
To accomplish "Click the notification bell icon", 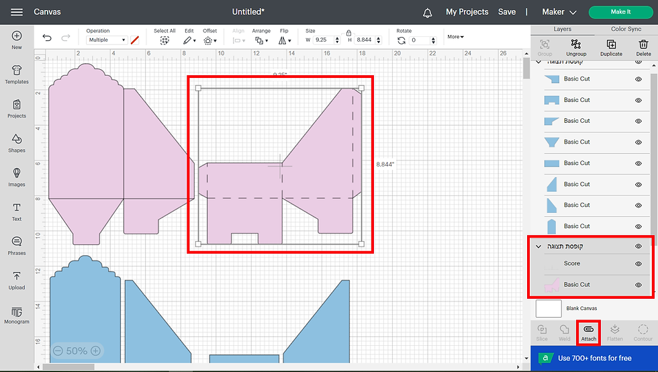I will click(x=427, y=13).
